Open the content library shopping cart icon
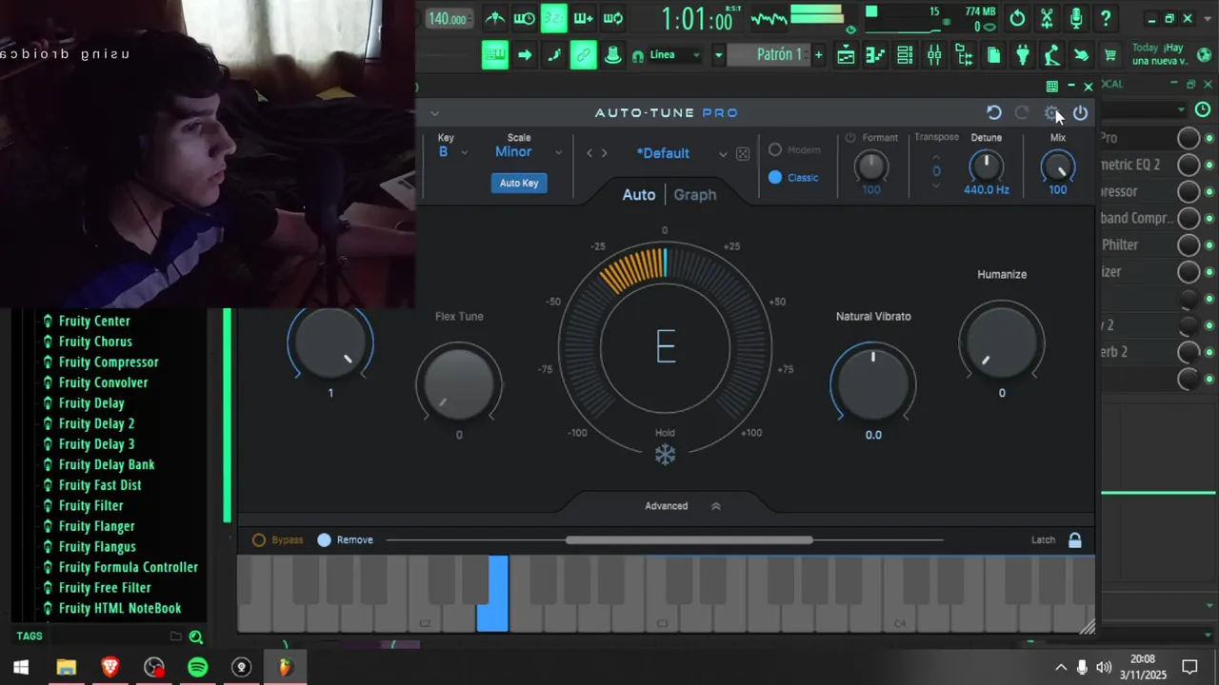Image resolution: width=1219 pixels, height=685 pixels. [x=1110, y=55]
